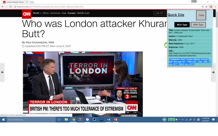Open File Explorer from taskbar

(66, 120)
